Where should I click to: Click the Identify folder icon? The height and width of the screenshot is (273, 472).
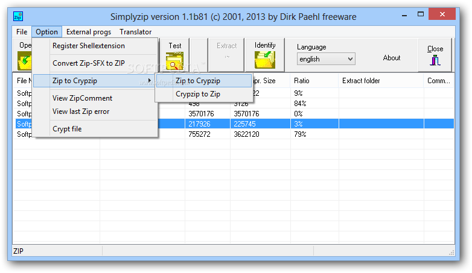(264, 60)
